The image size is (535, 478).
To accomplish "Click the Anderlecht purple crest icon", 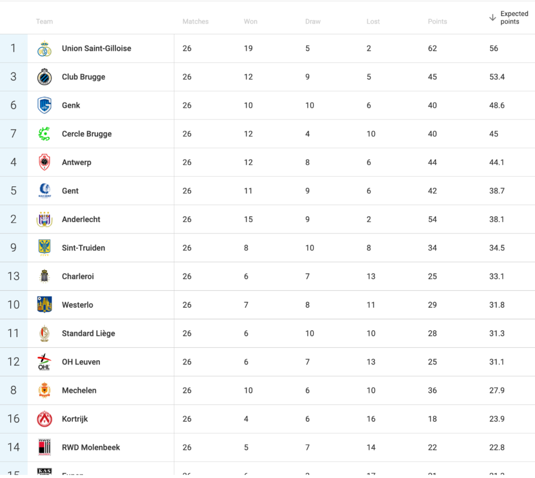I will click(x=44, y=219).
